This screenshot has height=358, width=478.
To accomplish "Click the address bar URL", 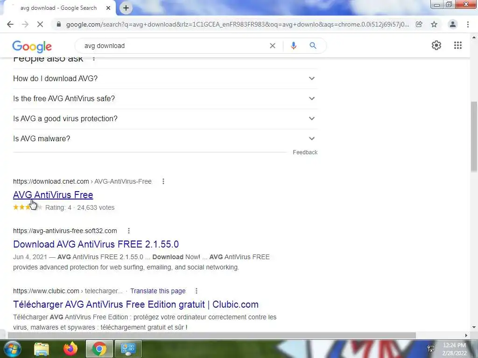I will coord(238,24).
